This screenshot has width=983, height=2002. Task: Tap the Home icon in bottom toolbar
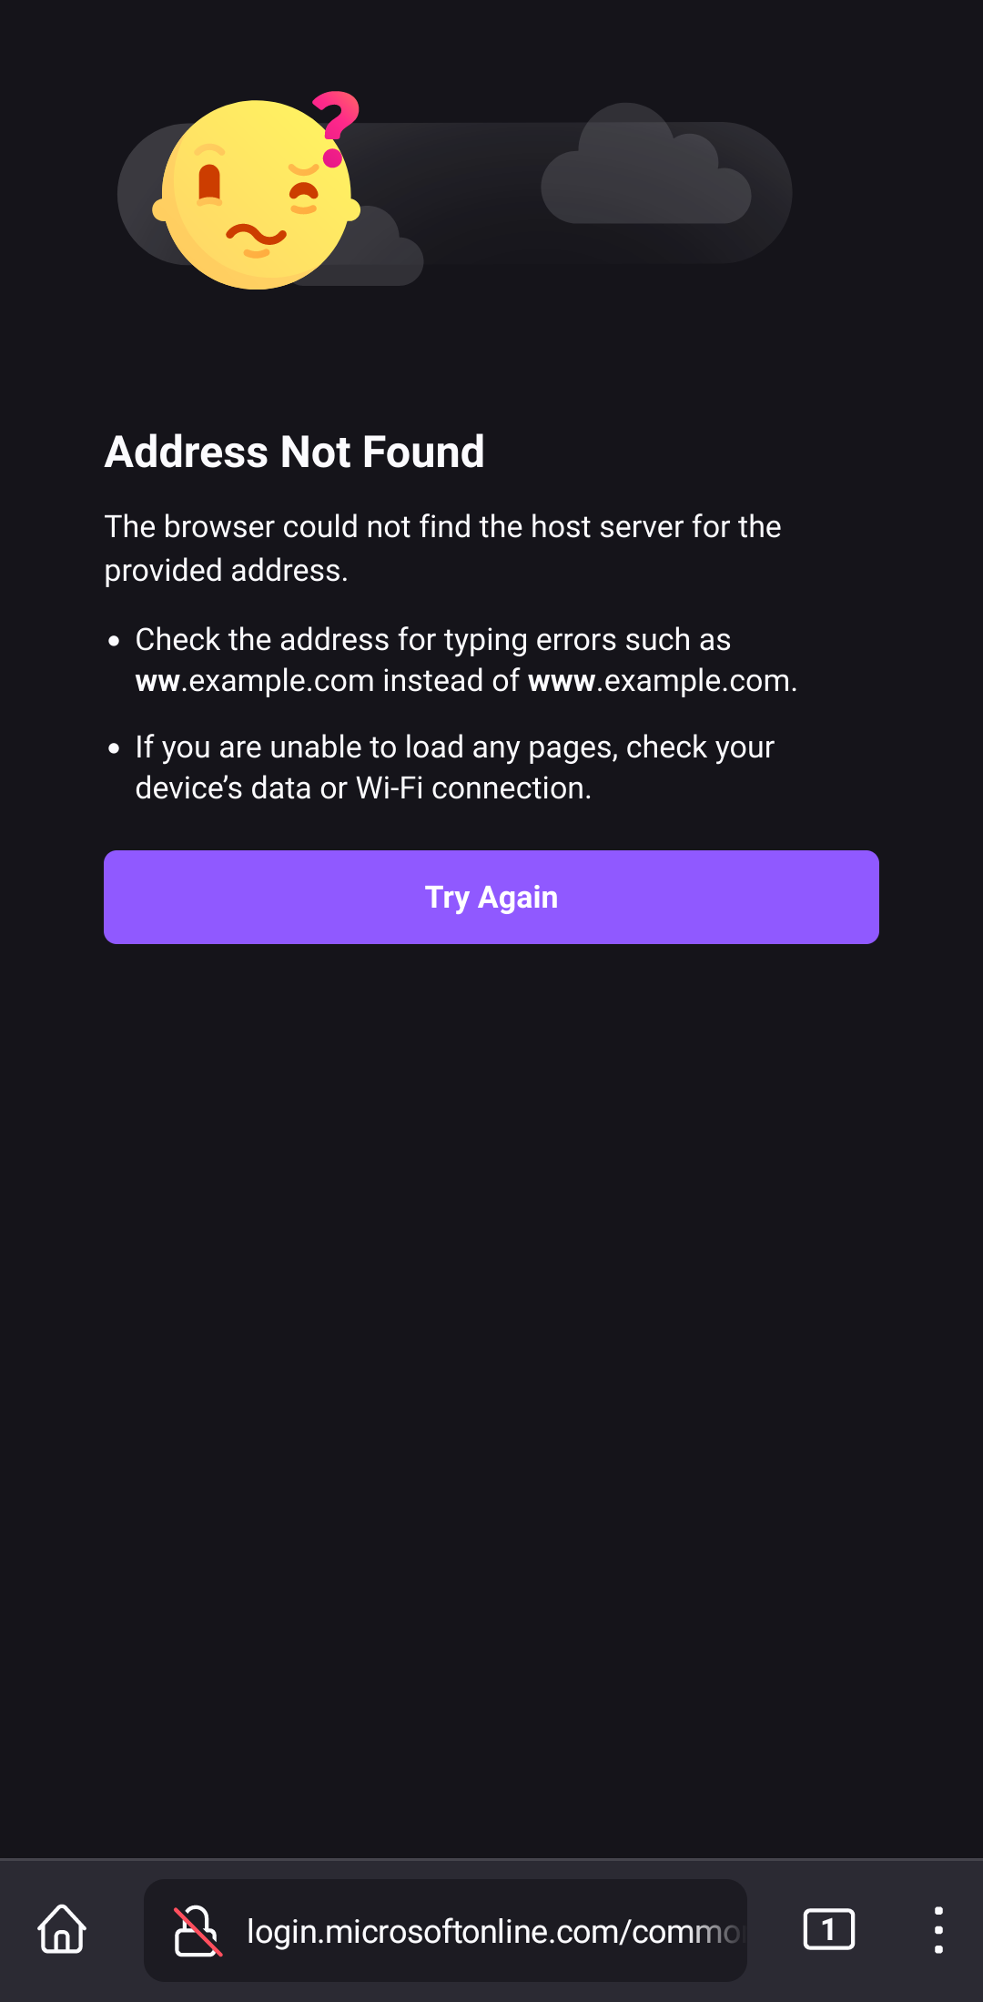[62, 1929]
